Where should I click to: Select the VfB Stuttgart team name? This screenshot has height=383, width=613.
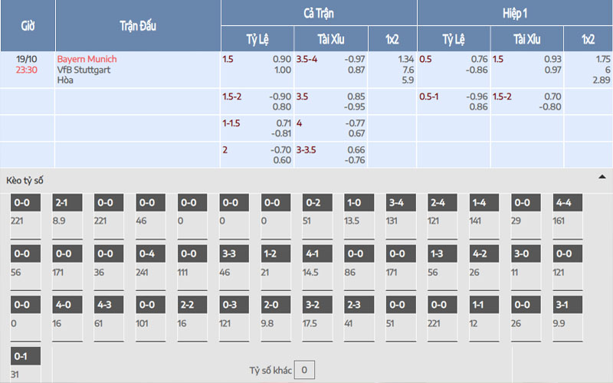pos(84,69)
